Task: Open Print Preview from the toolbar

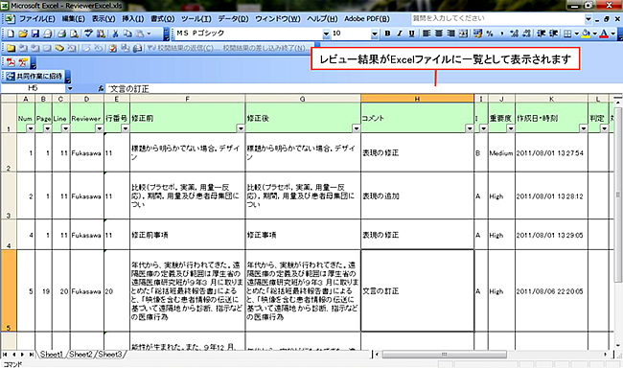Action: click(74, 34)
